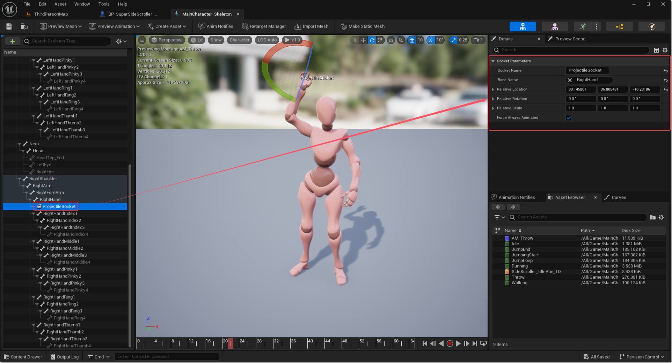Toggle Force Always Animated checkbox
The width and height of the screenshot is (672, 363).
(x=569, y=118)
